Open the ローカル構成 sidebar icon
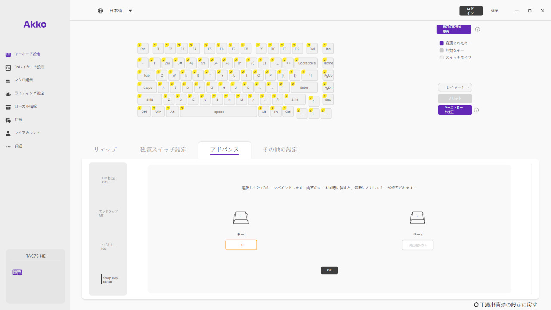The width and height of the screenshot is (551, 310). click(8, 107)
